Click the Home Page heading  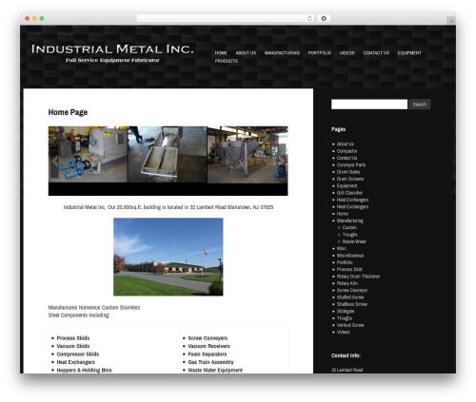click(68, 112)
